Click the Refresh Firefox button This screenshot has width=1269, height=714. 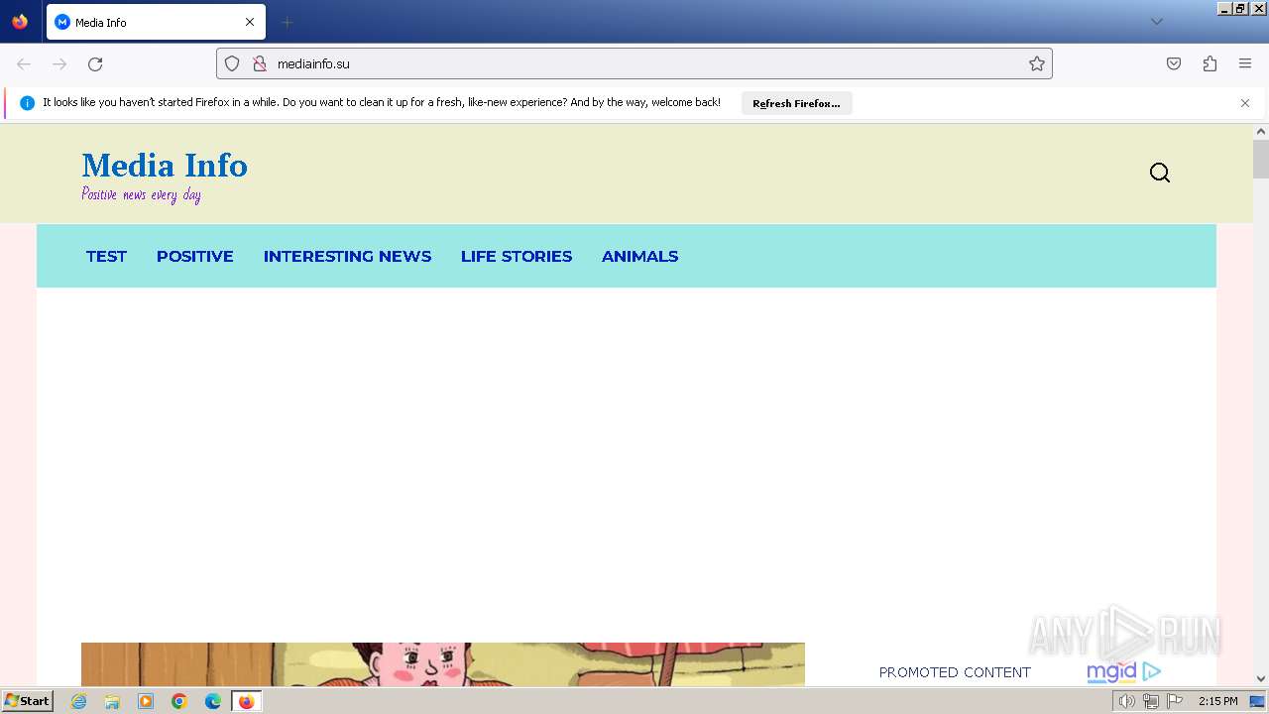(x=796, y=103)
